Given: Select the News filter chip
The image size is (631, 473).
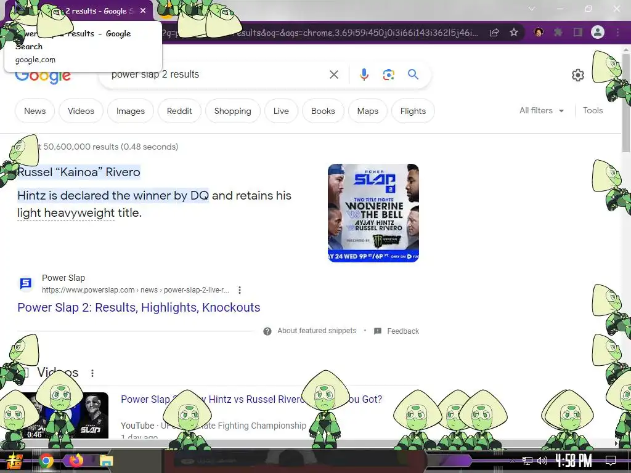Looking at the screenshot, I should pyautogui.click(x=35, y=111).
